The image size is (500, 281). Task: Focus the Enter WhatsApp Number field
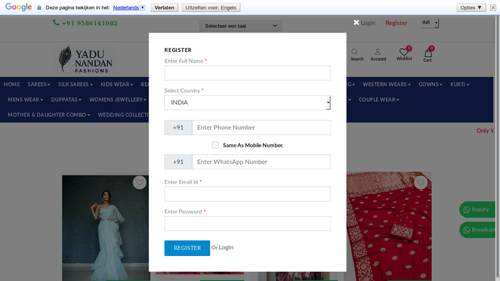pos(261,162)
